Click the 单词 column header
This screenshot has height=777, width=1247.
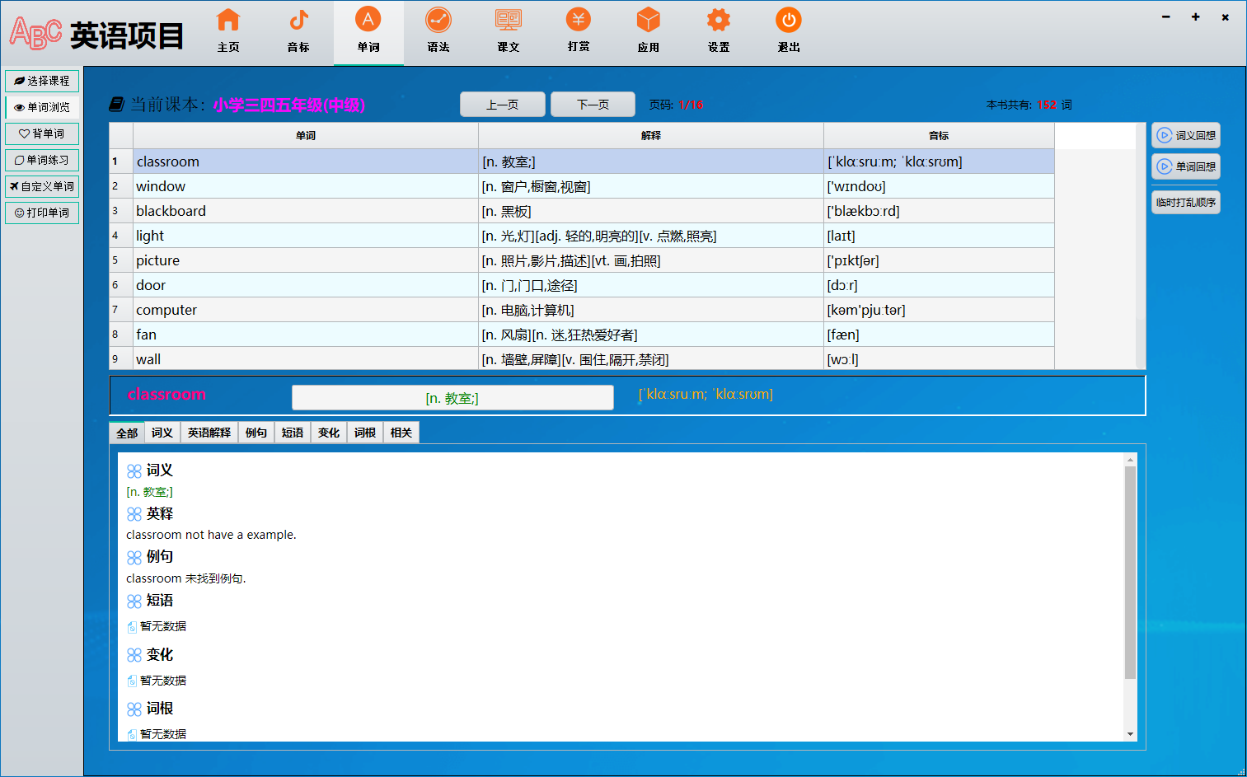point(306,136)
